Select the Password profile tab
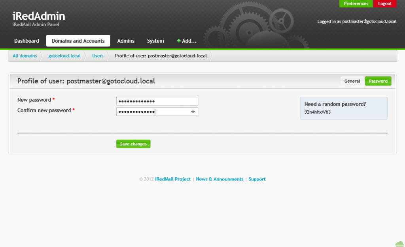 pos(378,81)
